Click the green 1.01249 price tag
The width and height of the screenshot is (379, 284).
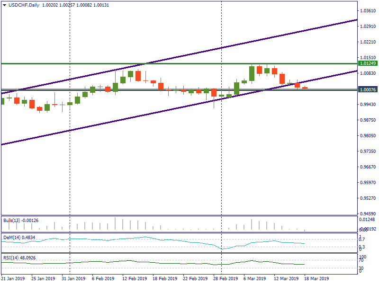point(368,63)
